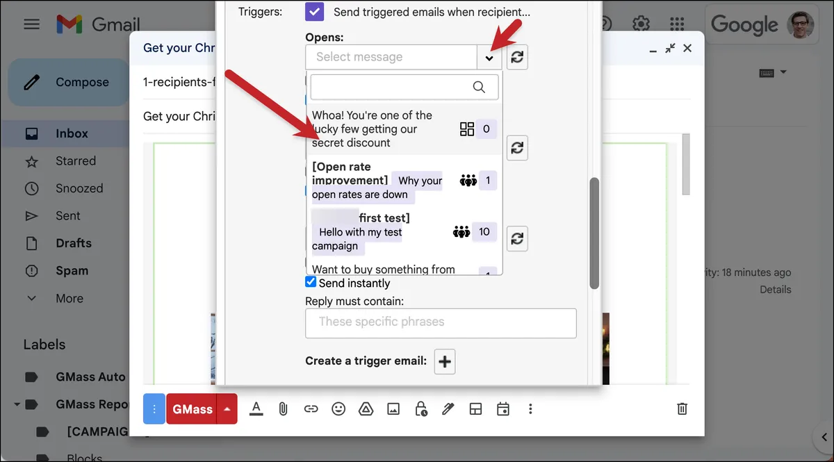834x462 pixels.
Task: Click the attach files paperclip icon
Action: tap(283, 409)
